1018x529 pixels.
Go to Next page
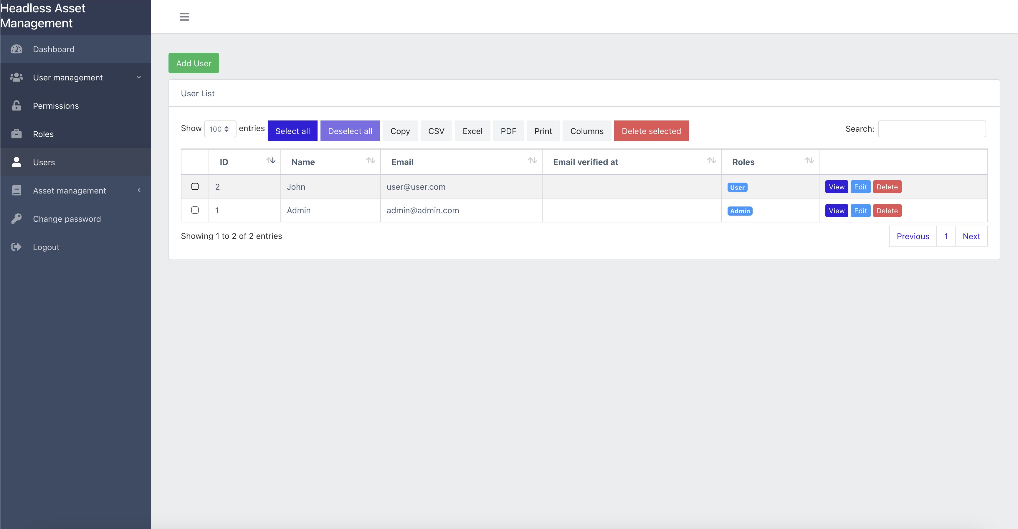click(971, 236)
